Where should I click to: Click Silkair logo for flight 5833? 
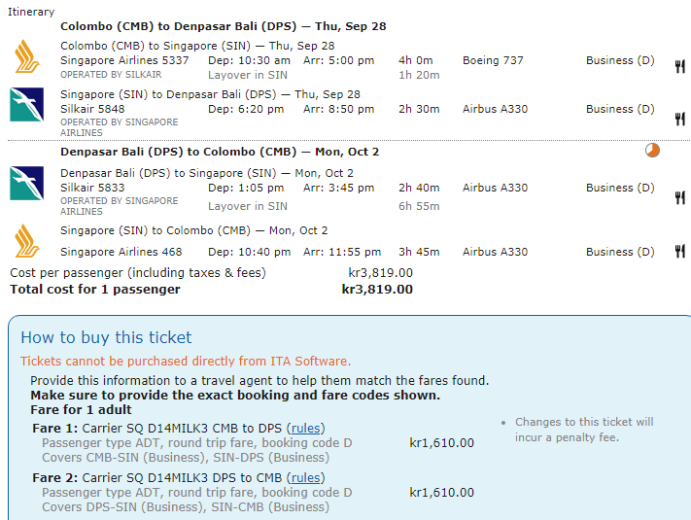click(x=27, y=184)
